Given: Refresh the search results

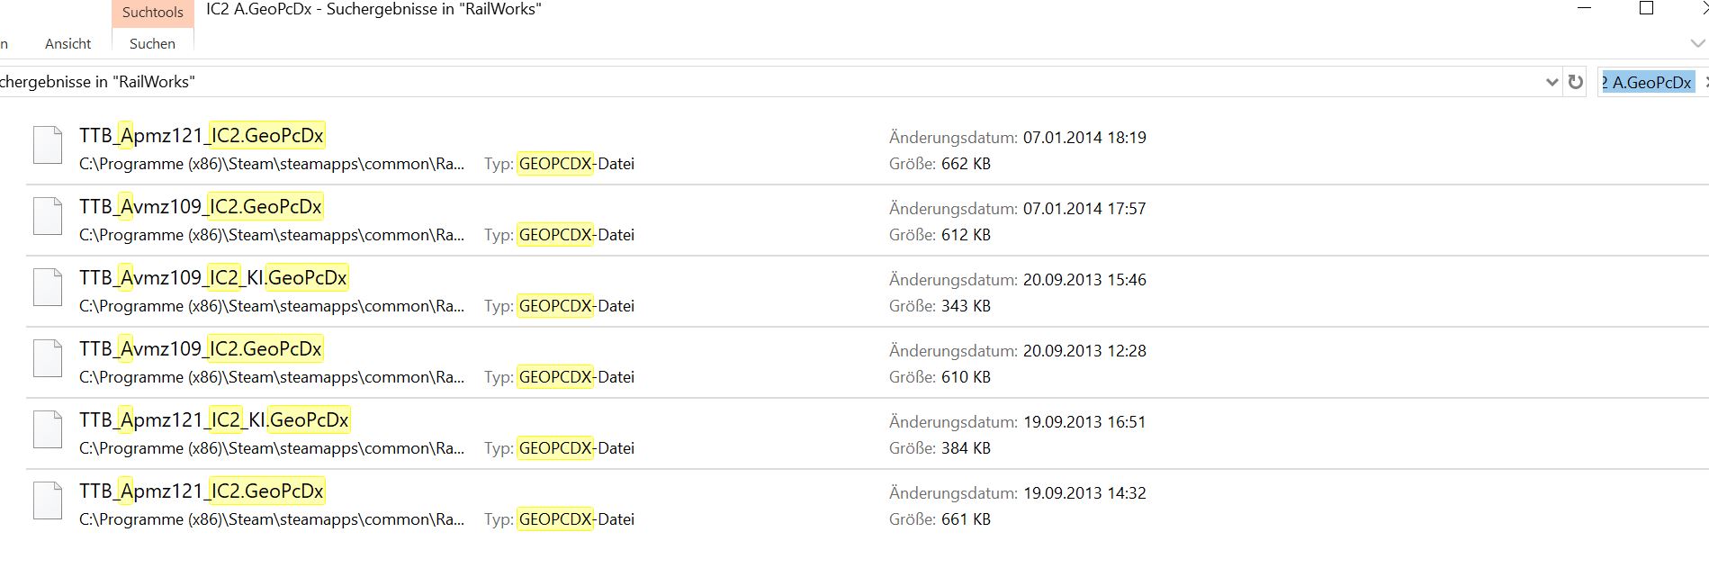Looking at the screenshot, I should [1575, 82].
